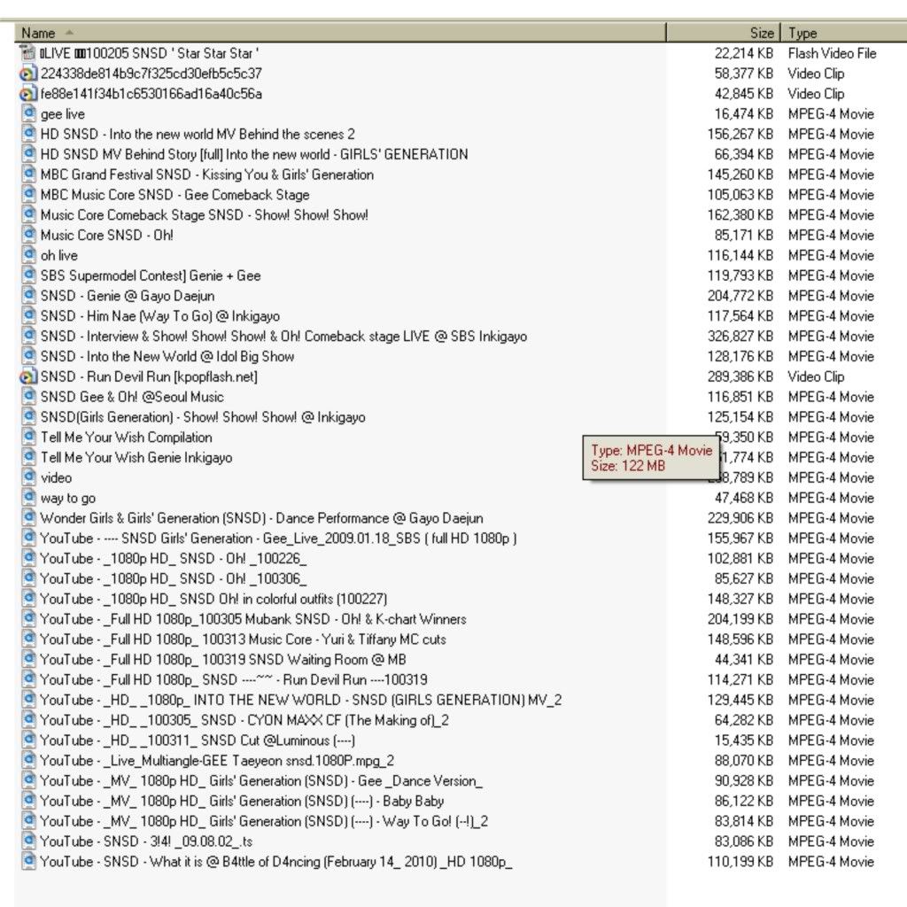Viewport: 907px width, 907px height.
Task: Select 'Music Core Comeback Stage SNSD - Show! Show! Show!'
Action: click(x=205, y=215)
